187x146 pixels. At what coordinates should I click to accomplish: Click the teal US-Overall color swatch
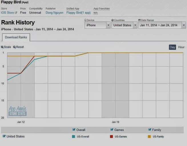click(x=74, y=137)
